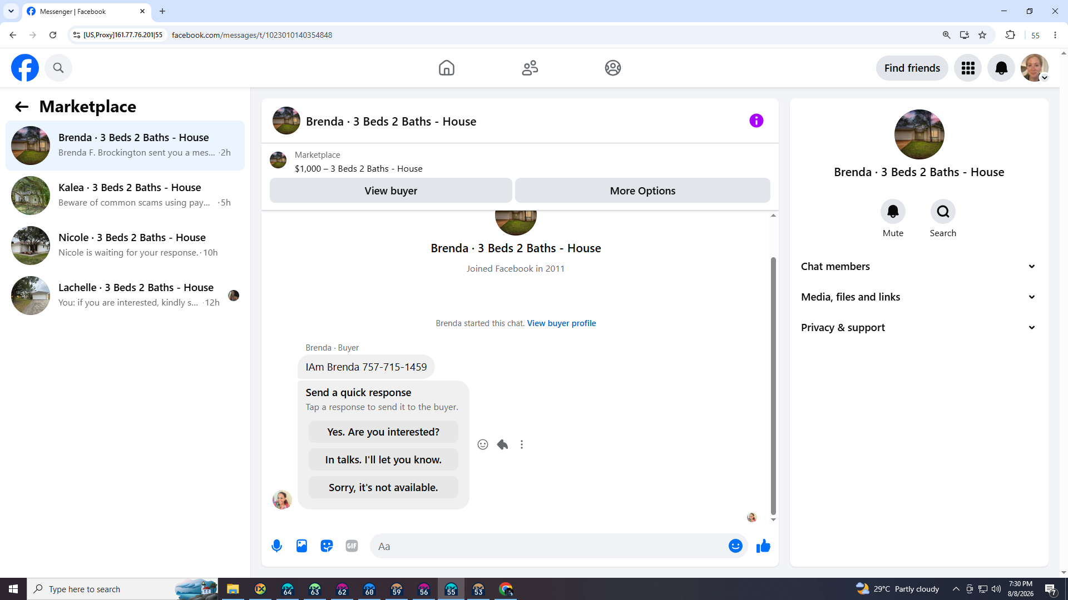Open the Facebook home logo

tap(25, 68)
